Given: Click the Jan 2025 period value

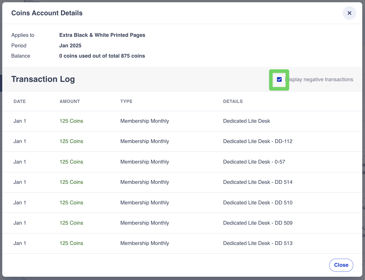Looking at the screenshot, I should coord(70,46).
